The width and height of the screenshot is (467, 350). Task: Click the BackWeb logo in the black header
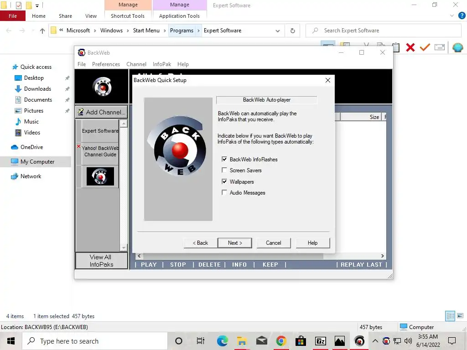click(102, 86)
